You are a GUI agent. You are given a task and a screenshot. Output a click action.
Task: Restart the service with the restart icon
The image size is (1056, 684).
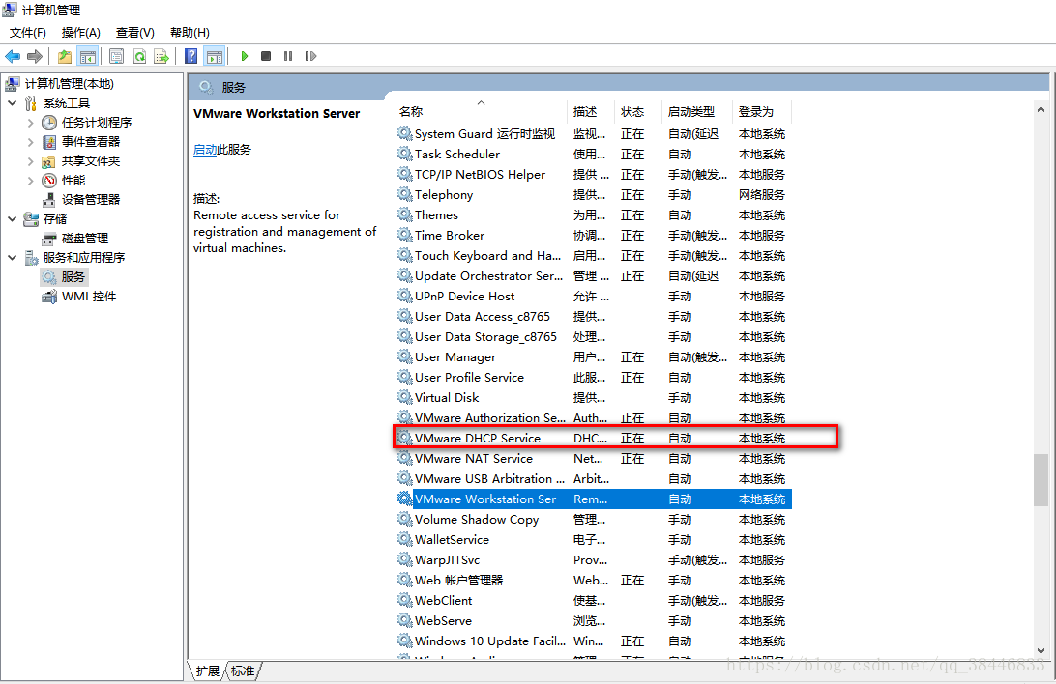(310, 56)
